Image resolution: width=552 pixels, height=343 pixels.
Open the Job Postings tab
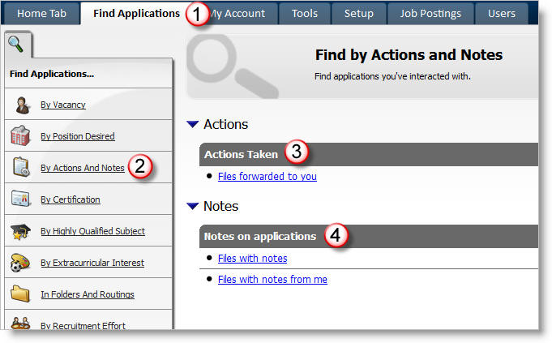coord(430,14)
